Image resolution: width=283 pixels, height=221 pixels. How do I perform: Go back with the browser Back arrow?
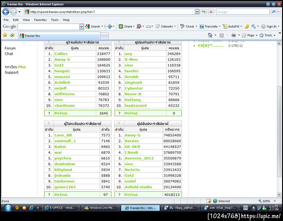point(6,12)
